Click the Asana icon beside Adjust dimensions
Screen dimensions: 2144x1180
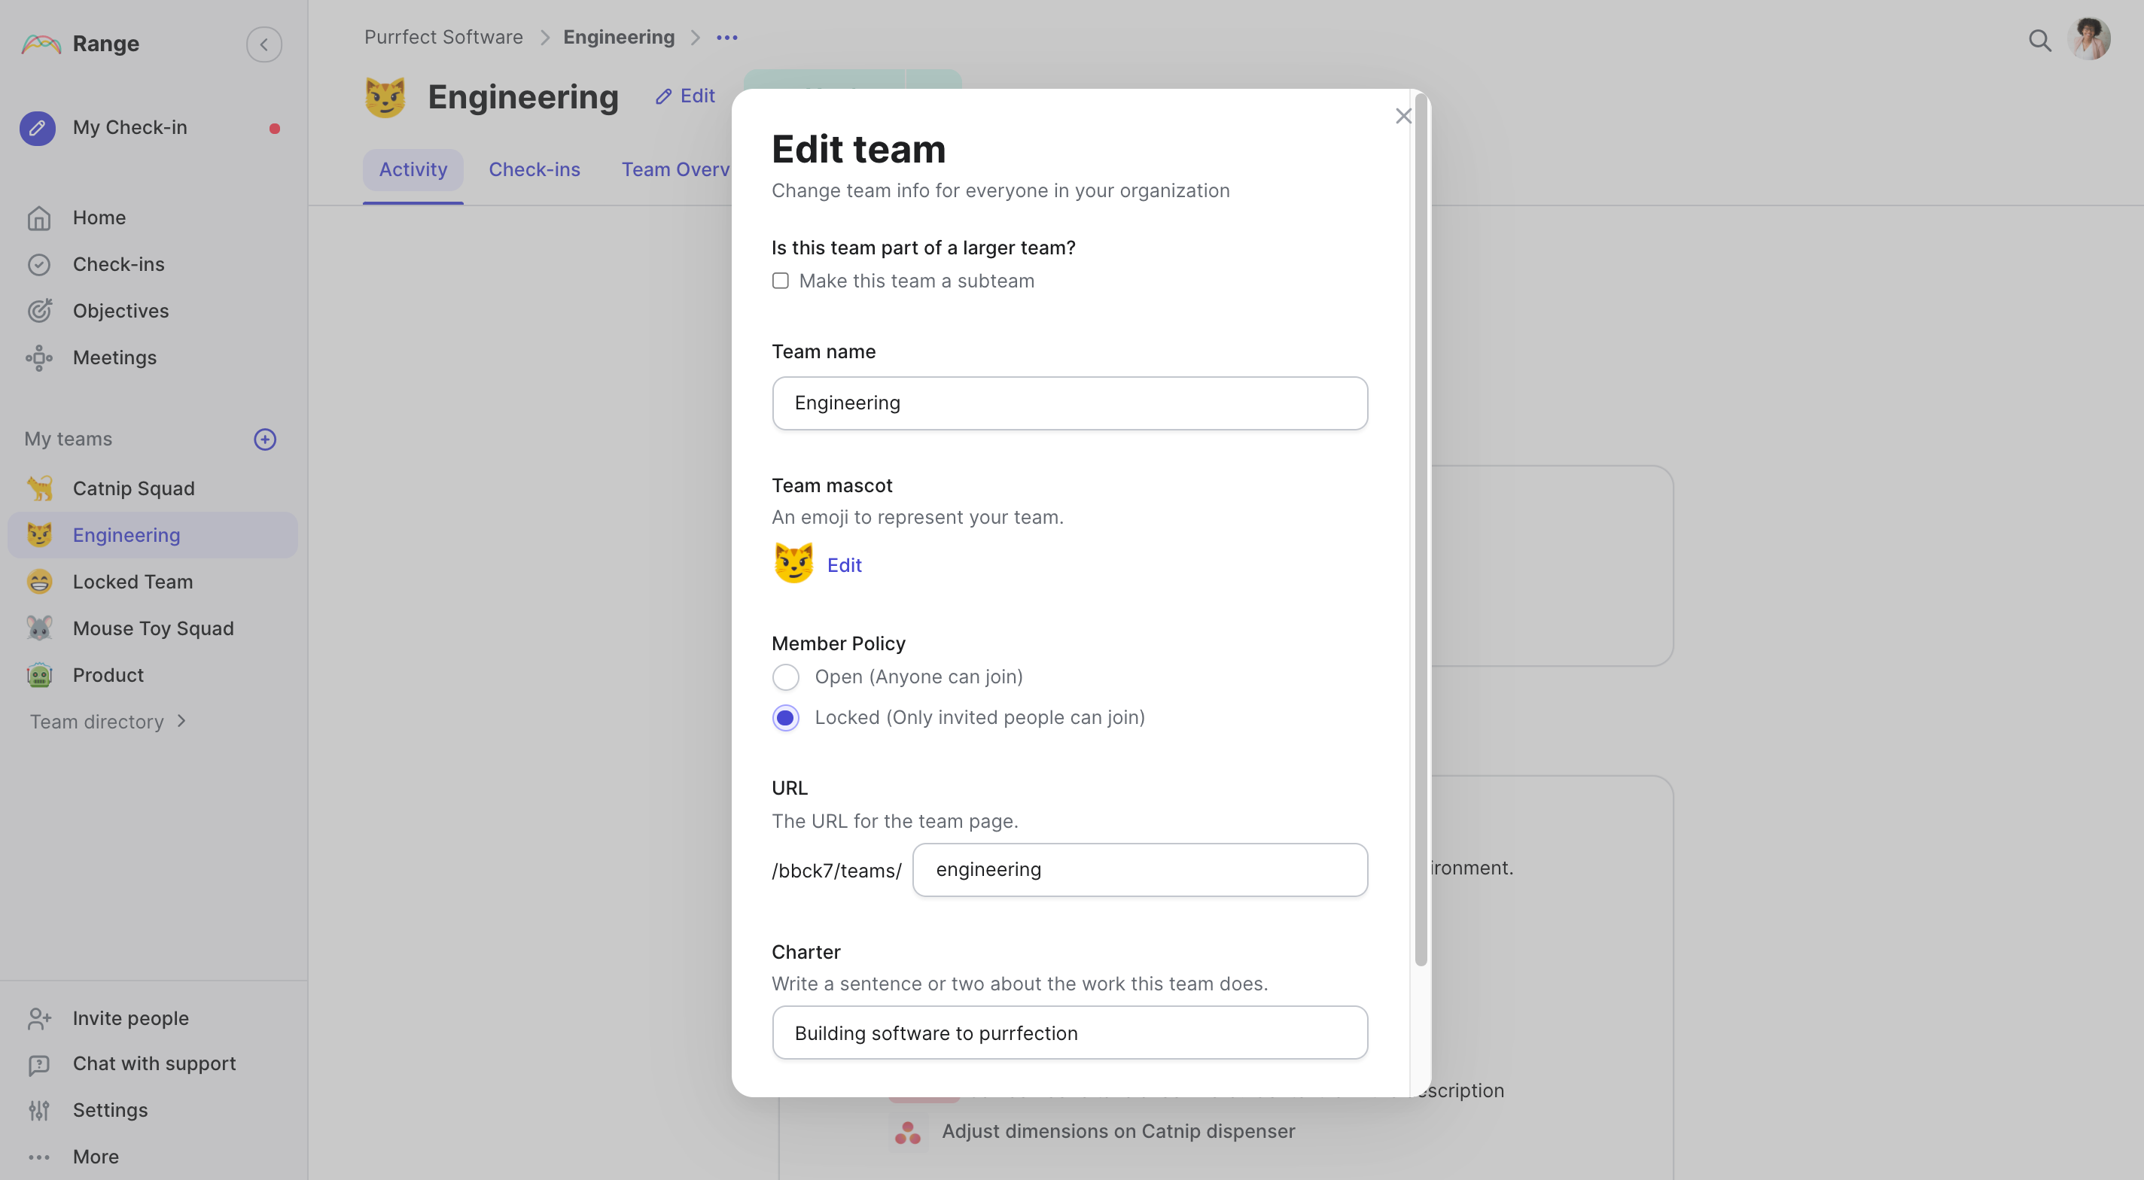[x=907, y=1133]
